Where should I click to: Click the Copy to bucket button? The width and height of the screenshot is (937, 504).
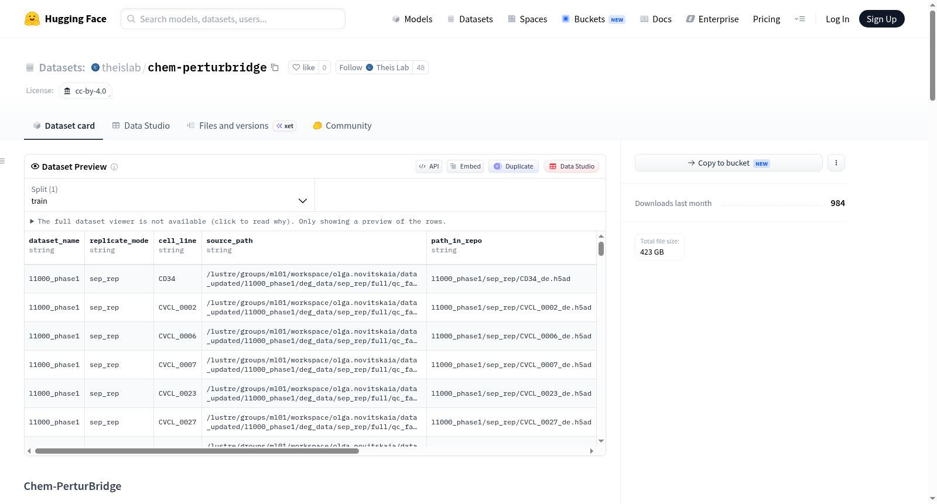(729, 163)
